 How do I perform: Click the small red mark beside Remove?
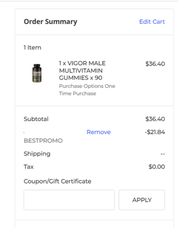tap(24, 133)
